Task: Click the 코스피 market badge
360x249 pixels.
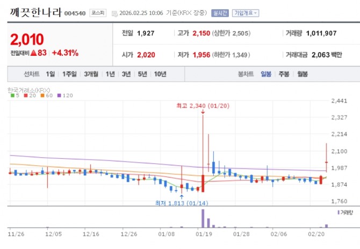Action: 98,13
